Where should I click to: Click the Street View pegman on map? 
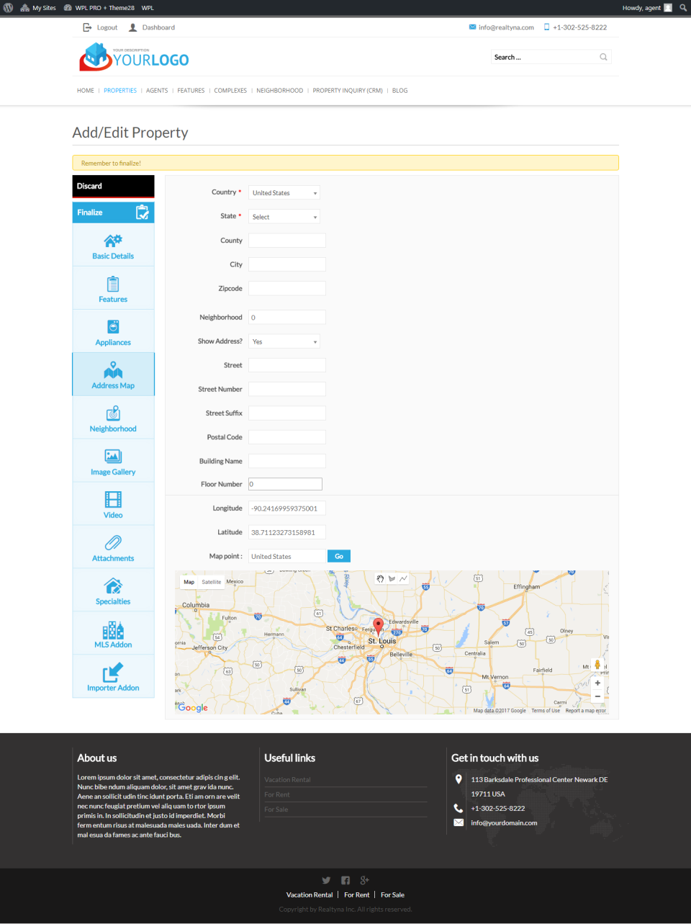pyautogui.click(x=597, y=665)
